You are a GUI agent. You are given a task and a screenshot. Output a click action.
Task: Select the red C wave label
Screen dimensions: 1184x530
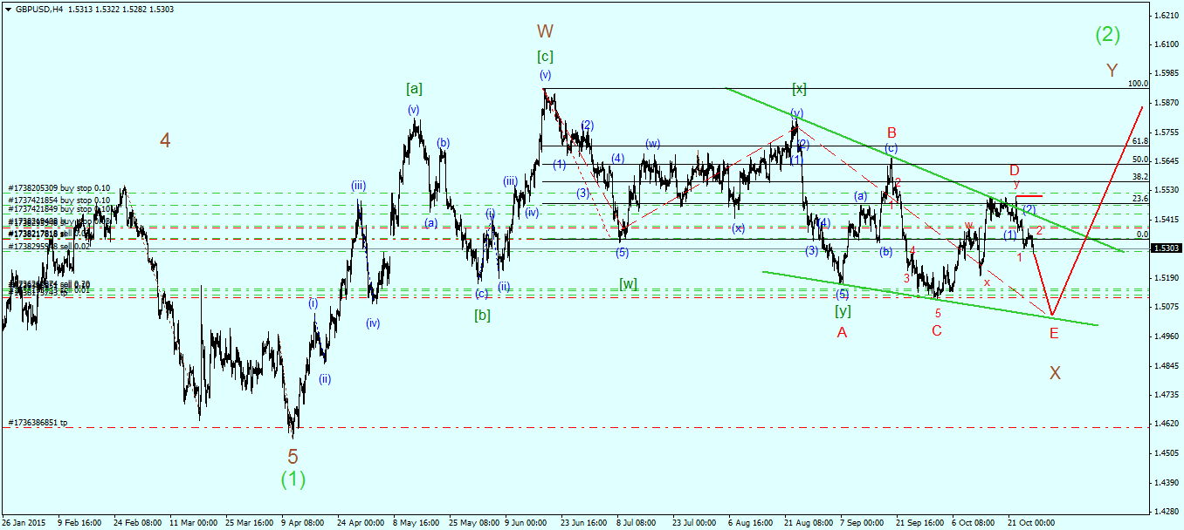click(x=936, y=330)
